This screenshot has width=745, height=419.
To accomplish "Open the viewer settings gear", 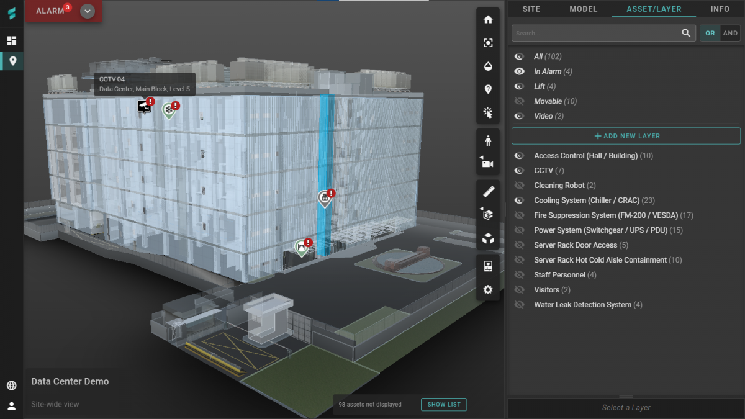I will click(x=488, y=289).
